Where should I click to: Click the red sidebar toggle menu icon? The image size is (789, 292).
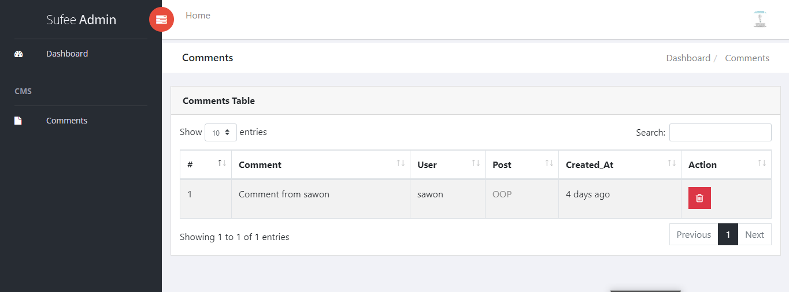[161, 20]
